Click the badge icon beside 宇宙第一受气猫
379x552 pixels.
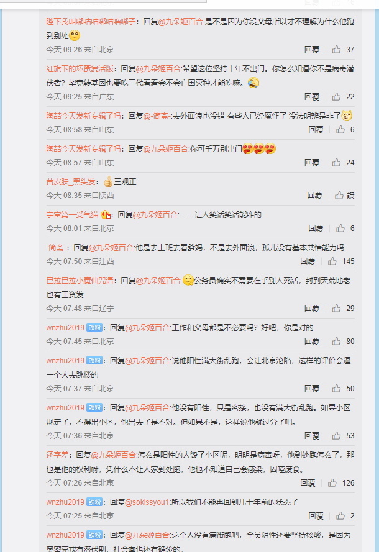tap(106, 214)
